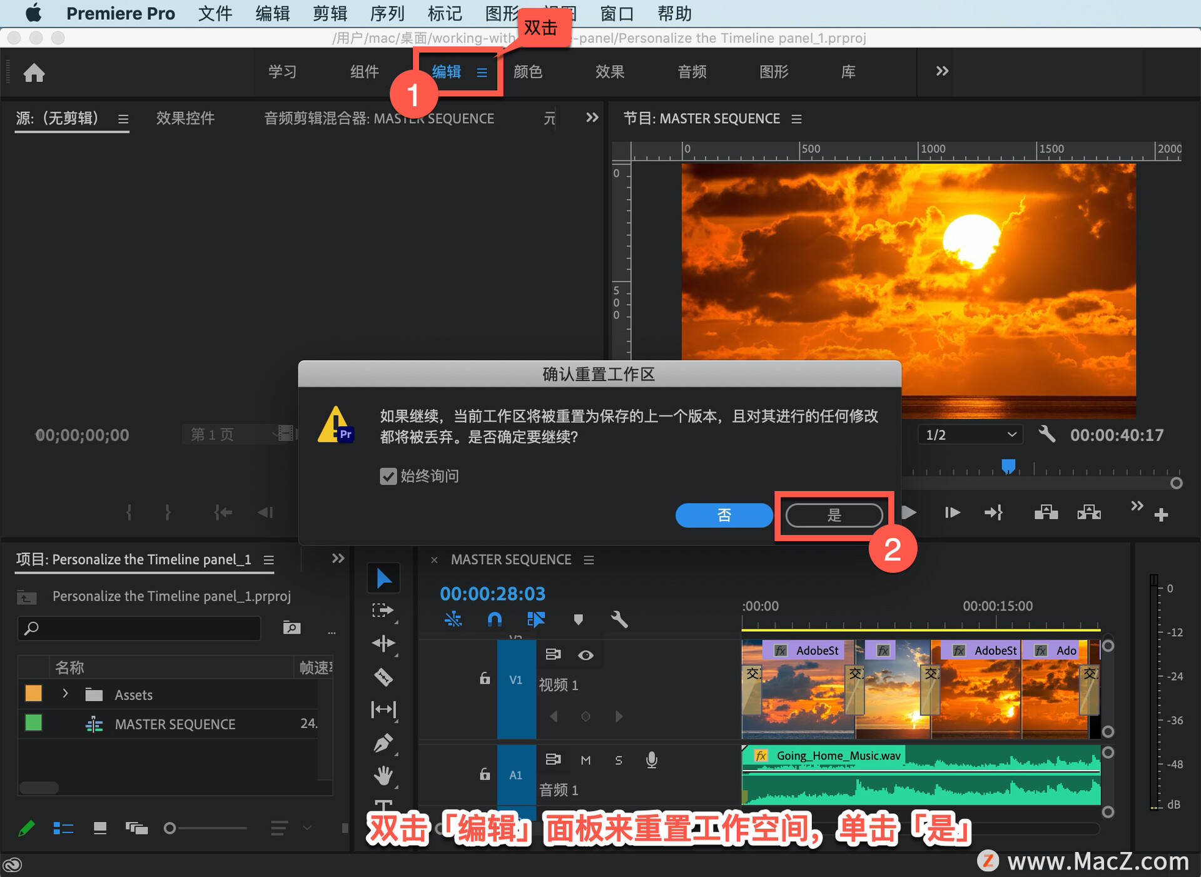Click the Lift button in Program monitor
This screenshot has height=877, width=1201.
pyautogui.click(x=1046, y=513)
